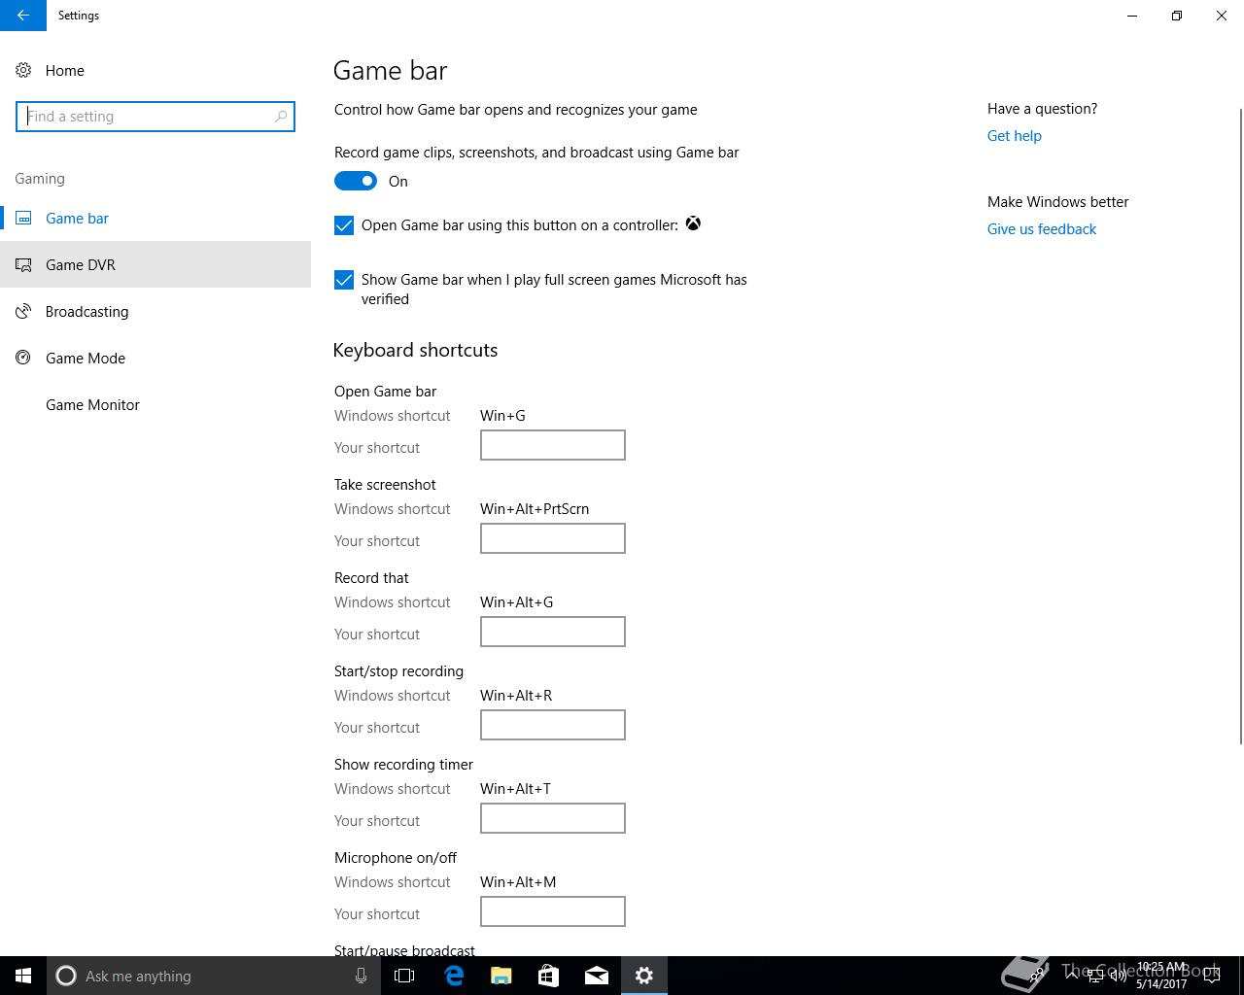Go back using the Settings back arrow
Screen dimensions: 1244x995
tap(22, 16)
